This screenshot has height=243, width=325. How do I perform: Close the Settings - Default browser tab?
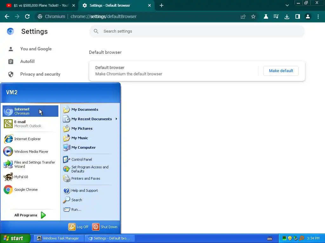point(149,5)
